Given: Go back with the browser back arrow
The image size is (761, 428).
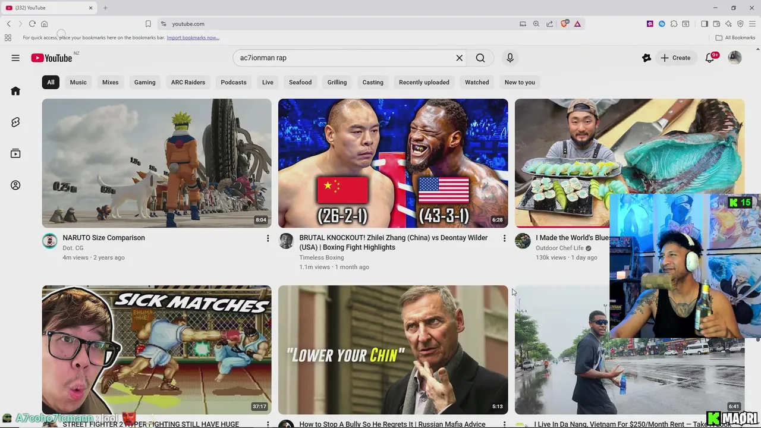Looking at the screenshot, I should (9, 24).
